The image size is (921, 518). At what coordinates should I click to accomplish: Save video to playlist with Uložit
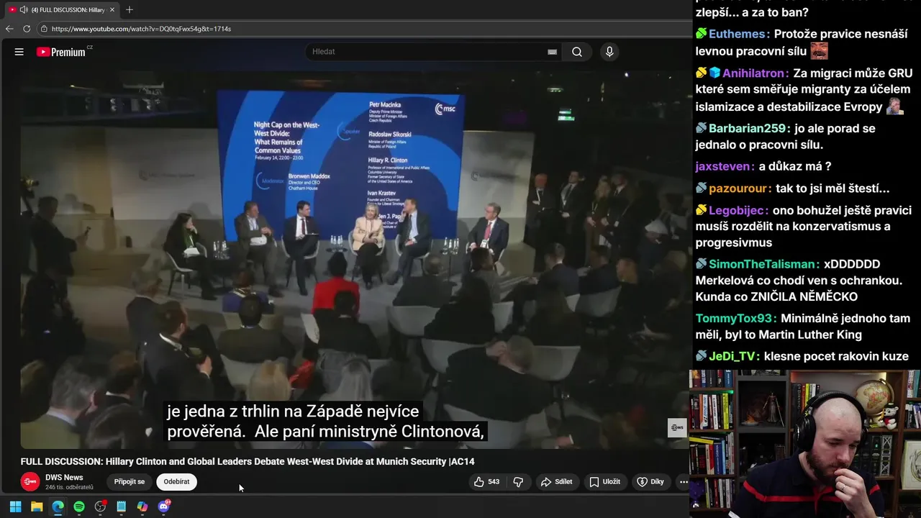pyautogui.click(x=604, y=482)
